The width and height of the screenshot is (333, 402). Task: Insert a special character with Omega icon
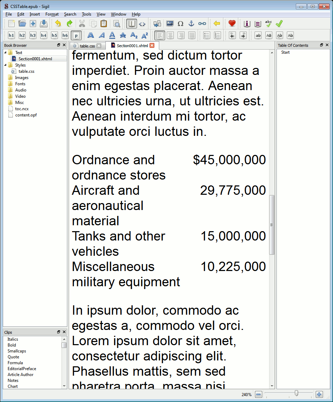coord(181,24)
